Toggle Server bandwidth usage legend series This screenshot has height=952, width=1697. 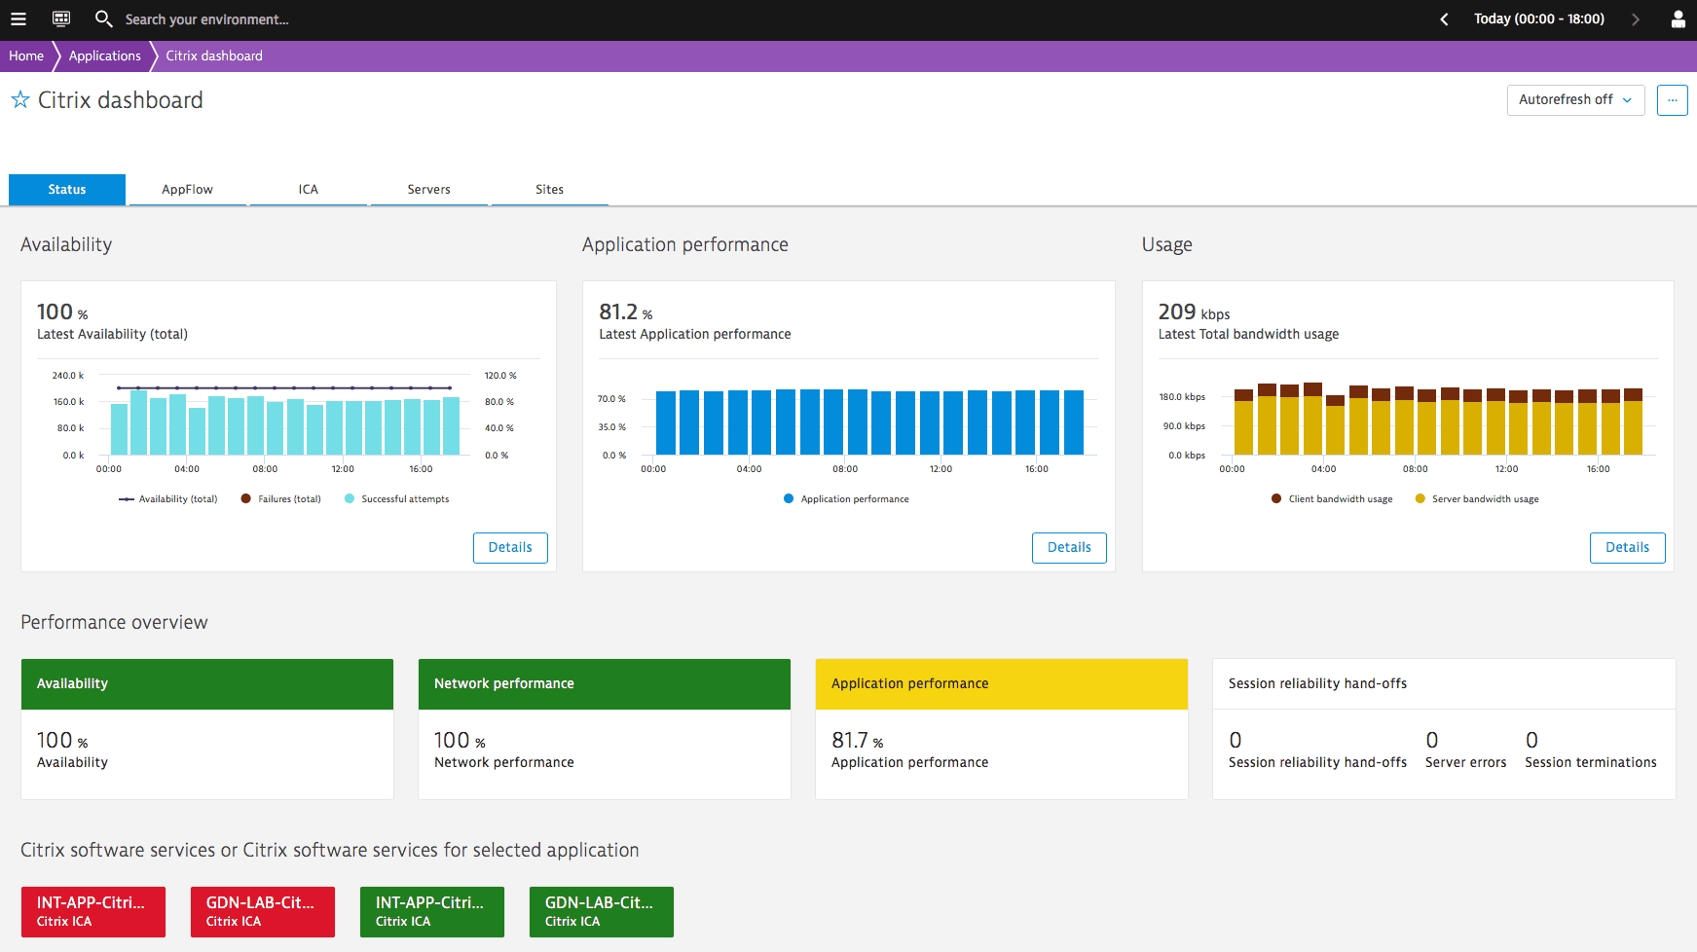tap(1477, 499)
